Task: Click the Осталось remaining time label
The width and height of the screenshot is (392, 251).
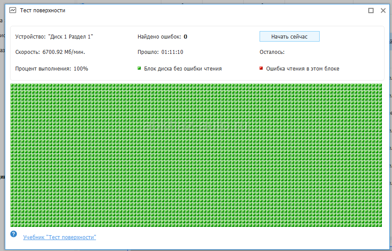Action: point(272,52)
